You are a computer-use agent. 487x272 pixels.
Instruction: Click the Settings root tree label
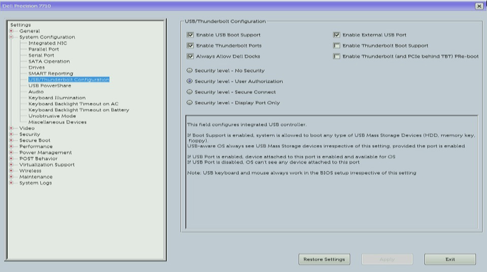(x=20, y=25)
